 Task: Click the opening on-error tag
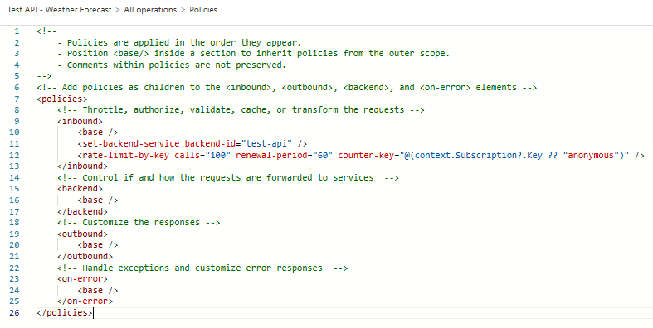point(82,279)
